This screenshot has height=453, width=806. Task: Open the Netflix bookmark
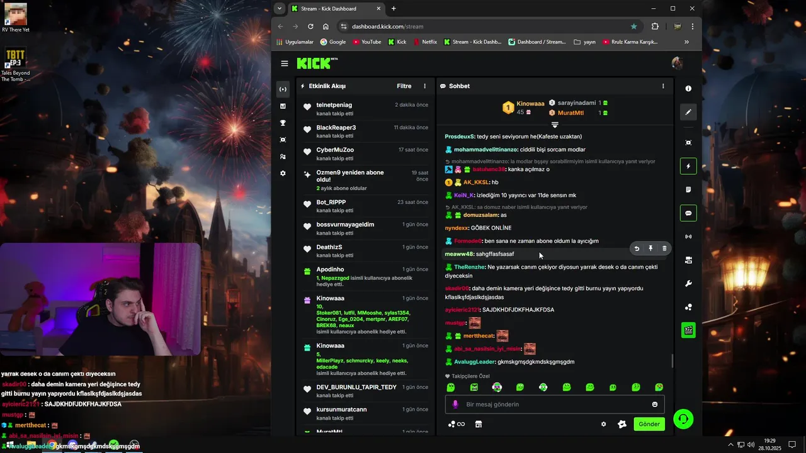click(425, 42)
